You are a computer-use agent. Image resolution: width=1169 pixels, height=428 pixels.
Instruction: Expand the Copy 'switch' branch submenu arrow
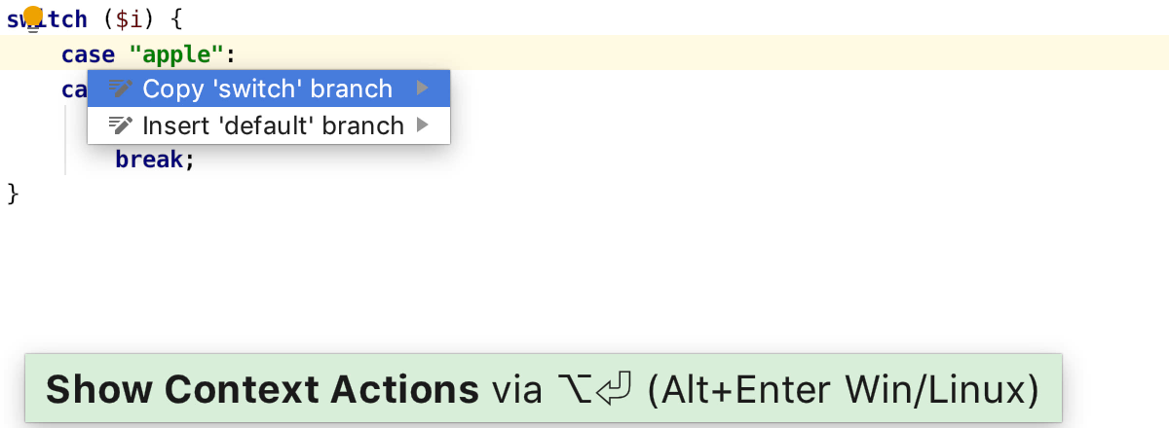pos(422,89)
